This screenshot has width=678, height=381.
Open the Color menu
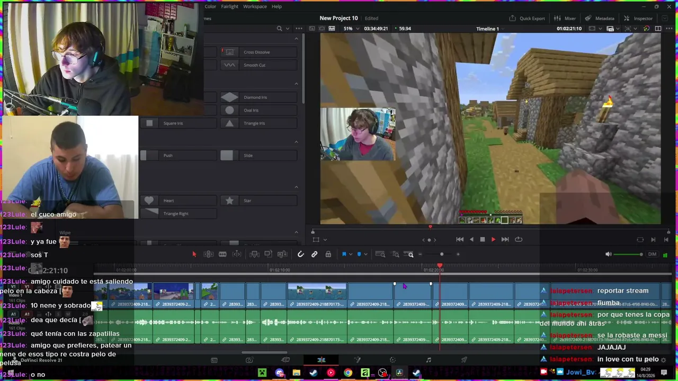click(x=210, y=6)
